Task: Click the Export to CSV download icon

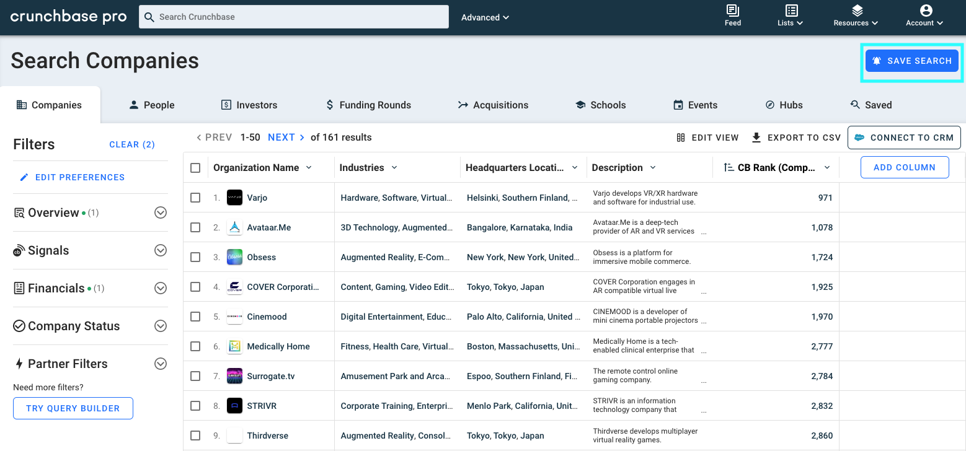Action: [x=756, y=138]
